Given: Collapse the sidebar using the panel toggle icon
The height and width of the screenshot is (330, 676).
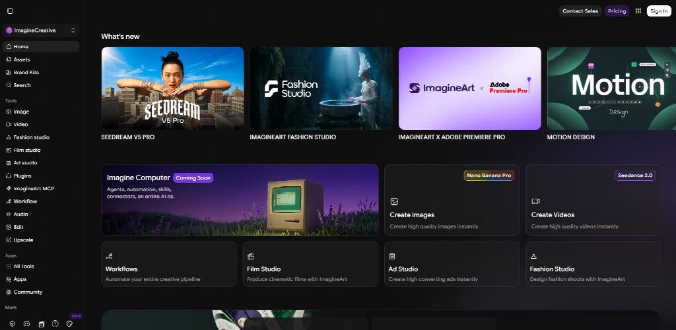Looking at the screenshot, I should point(11,11).
